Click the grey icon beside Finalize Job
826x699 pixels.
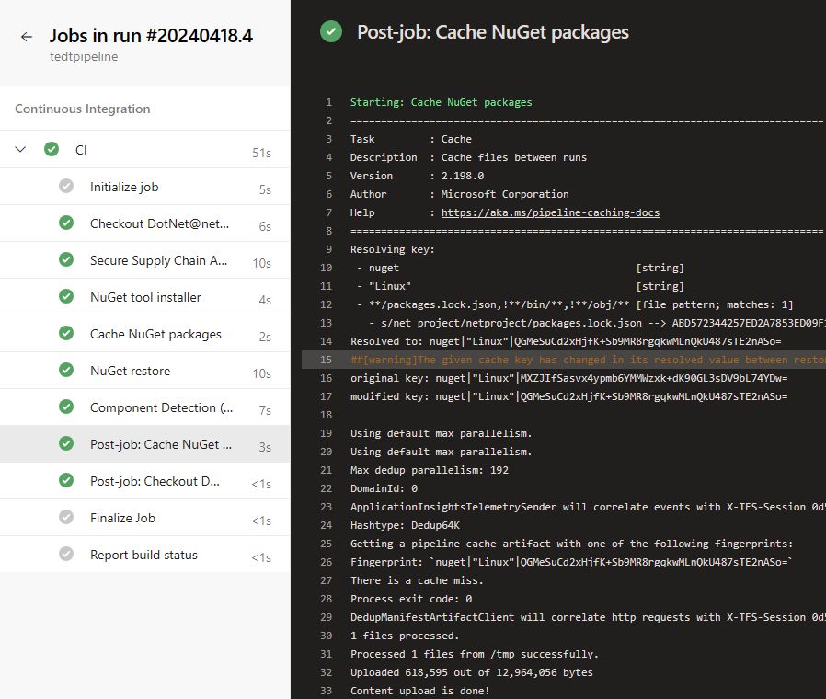66,518
